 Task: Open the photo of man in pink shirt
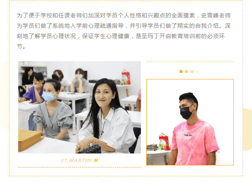(190, 122)
